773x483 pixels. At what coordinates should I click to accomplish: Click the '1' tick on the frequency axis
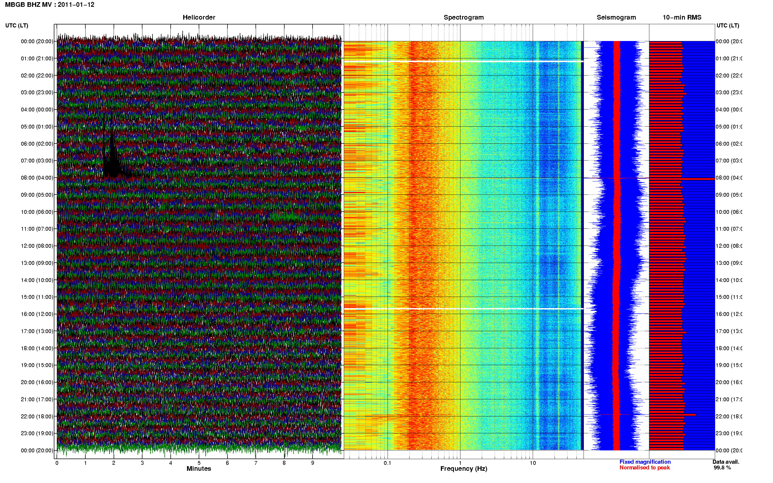click(460, 463)
